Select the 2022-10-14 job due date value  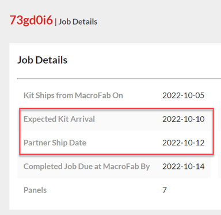pyautogui.click(x=184, y=166)
